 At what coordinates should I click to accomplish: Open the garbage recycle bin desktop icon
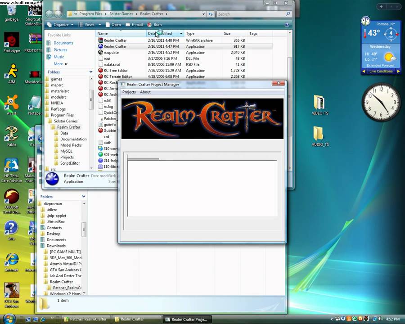pyautogui.click(x=11, y=13)
